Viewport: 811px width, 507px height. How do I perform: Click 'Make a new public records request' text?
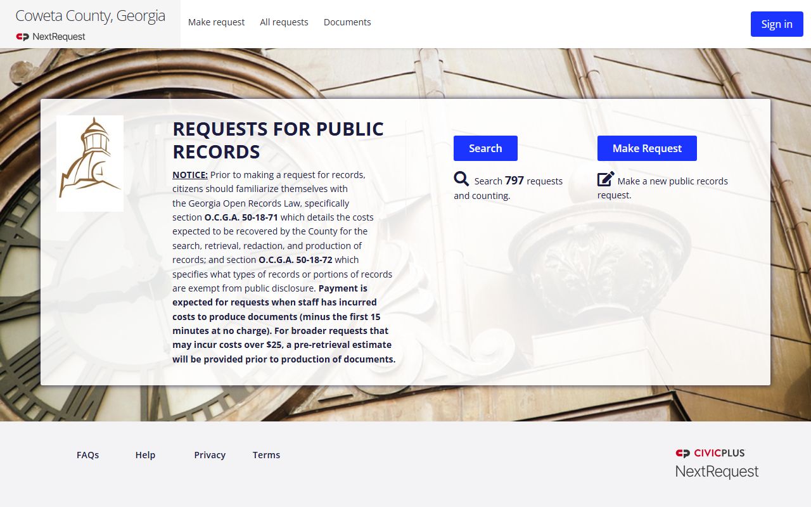click(x=663, y=188)
